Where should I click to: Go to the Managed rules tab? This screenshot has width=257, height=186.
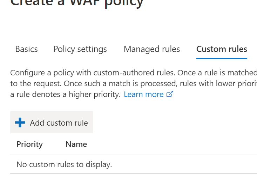pos(152,49)
